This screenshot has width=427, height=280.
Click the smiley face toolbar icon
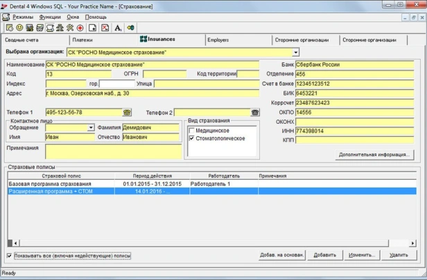click(x=19, y=28)
